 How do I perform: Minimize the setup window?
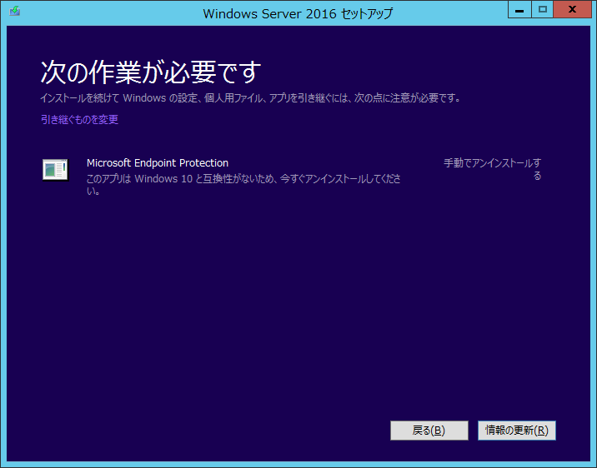[x=519, y=9]
